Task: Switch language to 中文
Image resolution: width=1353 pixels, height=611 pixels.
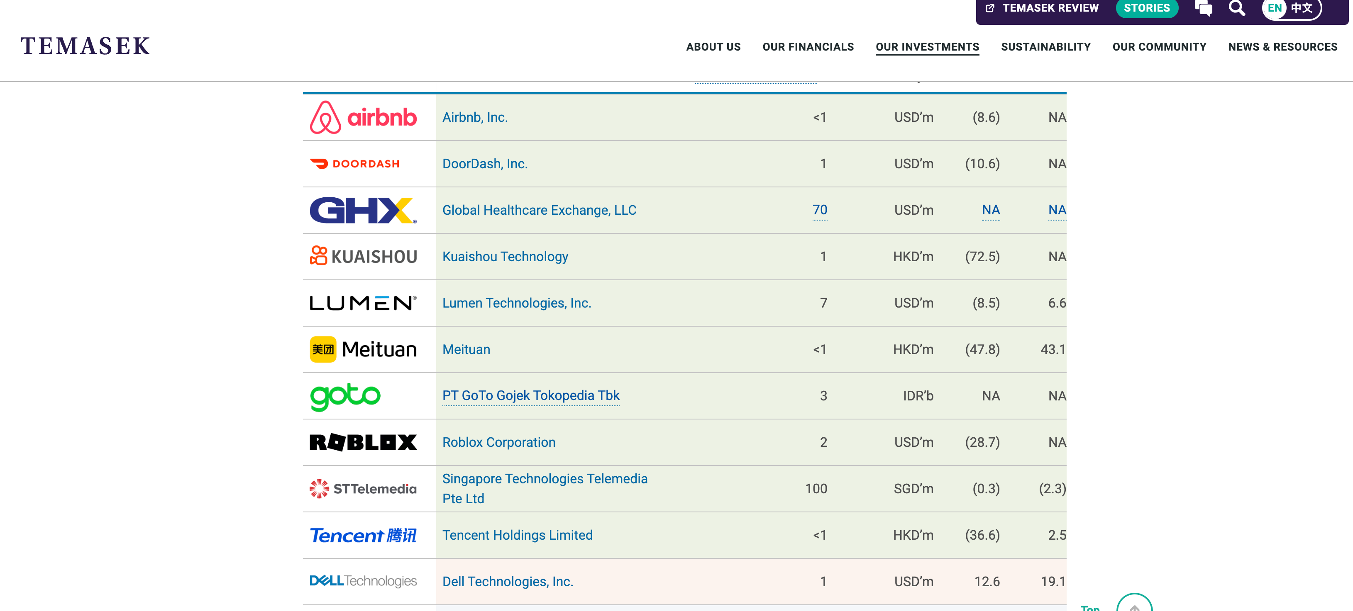Action: (1302, 8)
